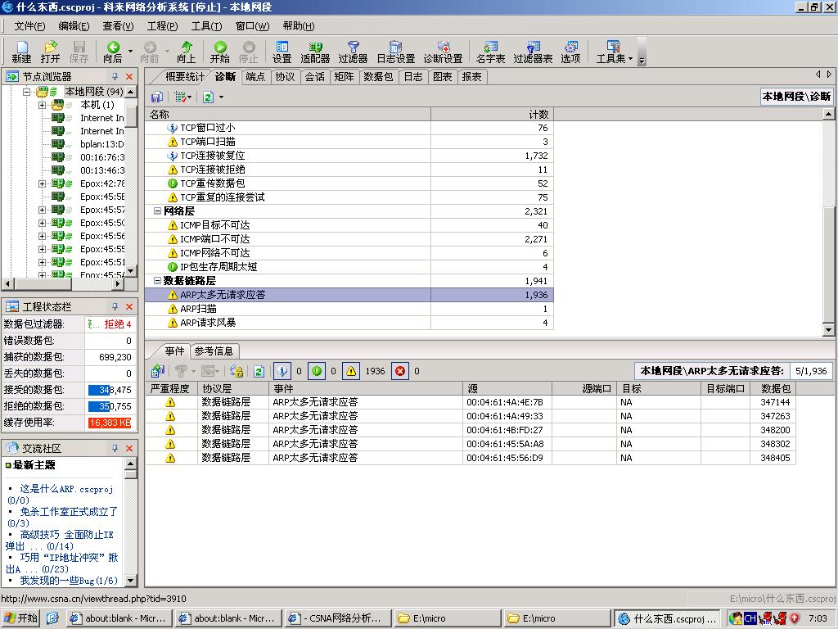Screen dimensions: 838x629
Task: Open forum link 免杀工作室正式成立了
Action: (69, 511)
